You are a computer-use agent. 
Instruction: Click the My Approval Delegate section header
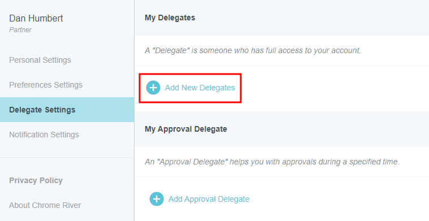click(x=186, y=129)
